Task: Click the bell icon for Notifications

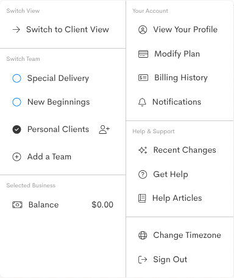Action: [x=142, y=102]
